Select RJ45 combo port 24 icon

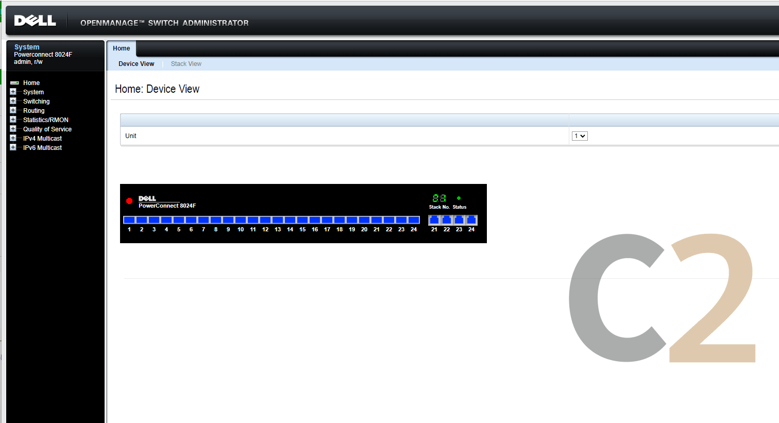471,220
